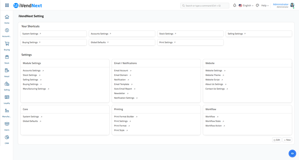The image size is (299, 160).
Task: Click arrow icon beside Newsletter link
Action: [x=128, y=94]
